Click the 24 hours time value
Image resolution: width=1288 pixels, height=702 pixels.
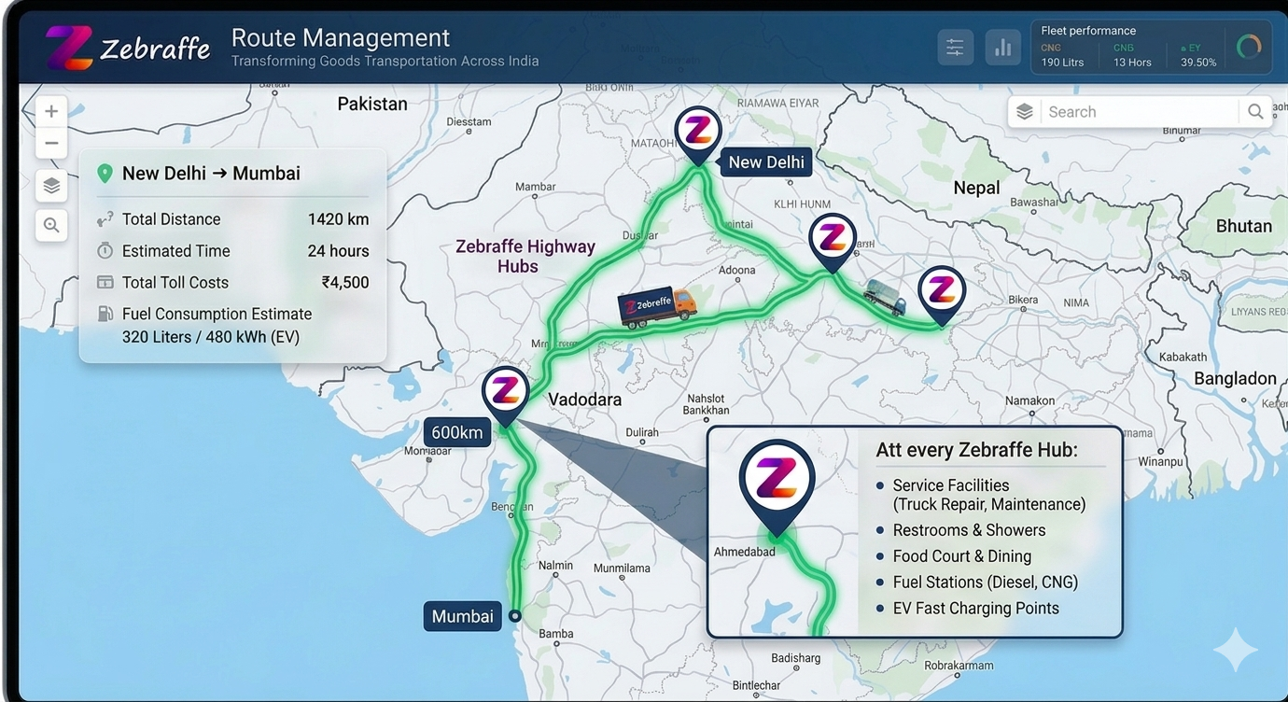tap(338, 251)
